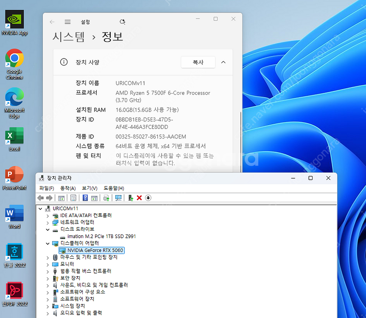This screenshot has width=366, height=318.
Task: Click the action pane toolbar icon
Action: pos(94,198)
